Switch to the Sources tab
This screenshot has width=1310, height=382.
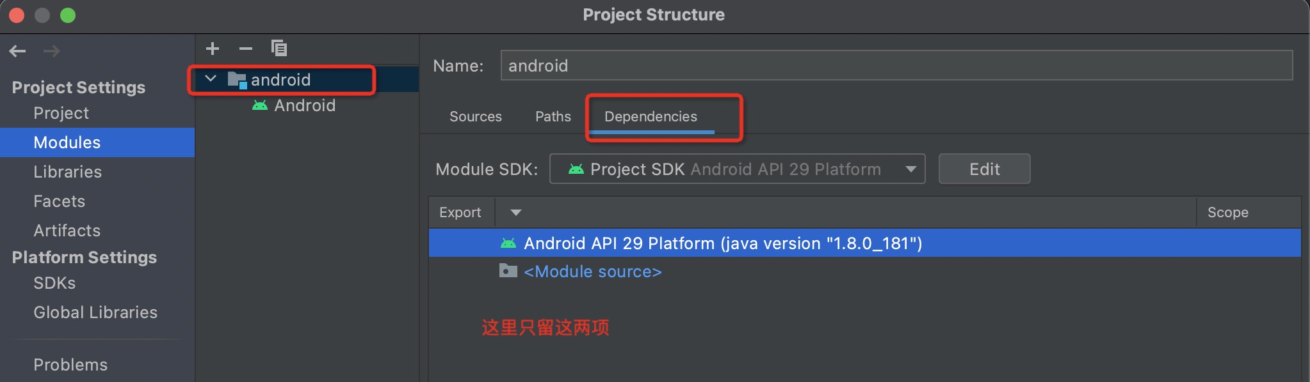(x=476, y=117)
